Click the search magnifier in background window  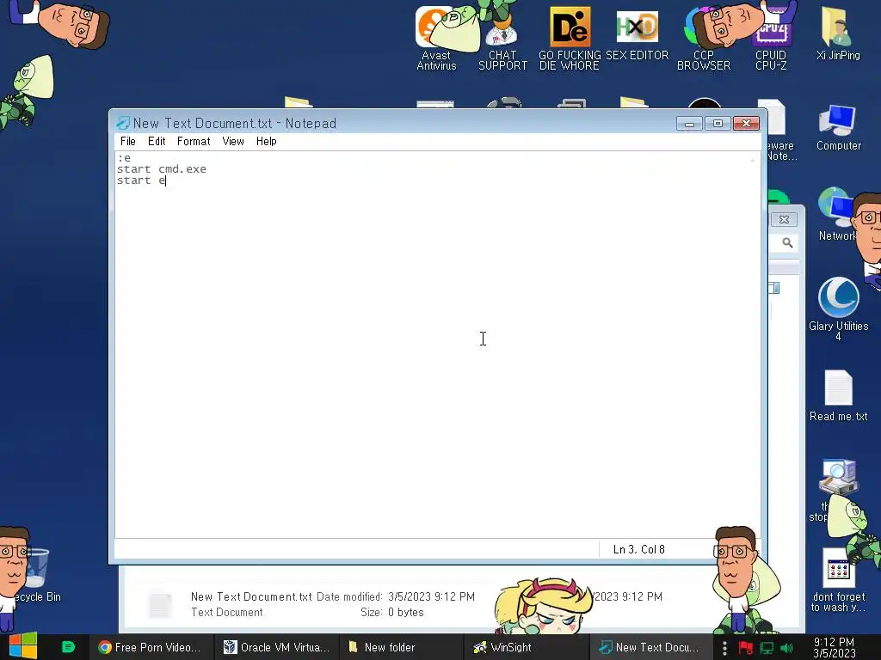click(788, 242)
